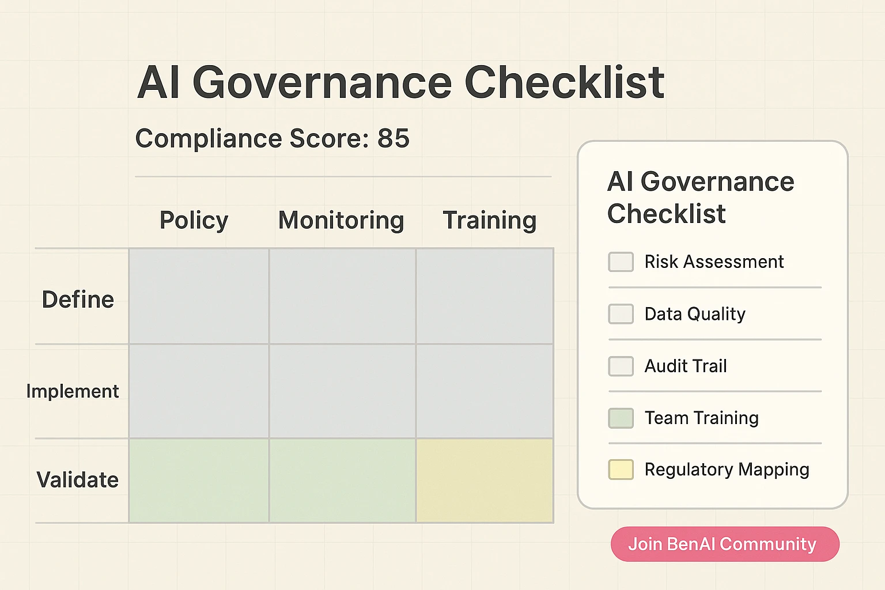Select the green Validate–Monitoring grid cell
885x590 pixels.
[x=342, y=481]
